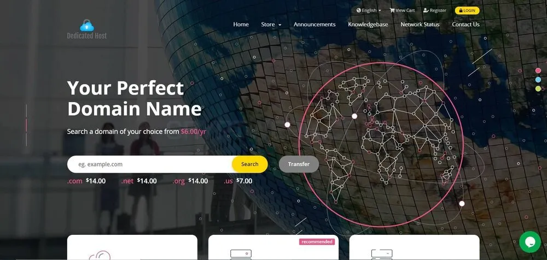Click the domain search input field
The height and width of the screenshot is (260, 547).
pyautogui.click(x=150, y=164)
